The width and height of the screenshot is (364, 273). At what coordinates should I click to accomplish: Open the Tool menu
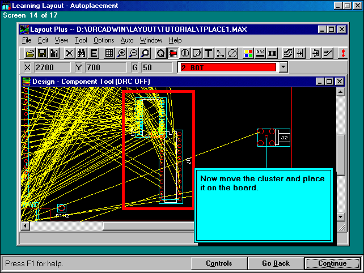point(81,40)
